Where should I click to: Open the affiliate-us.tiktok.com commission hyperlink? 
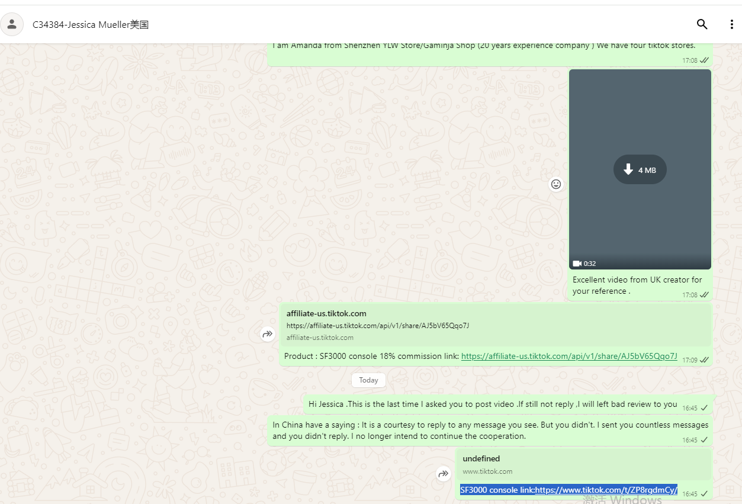[x=568, y=356]
